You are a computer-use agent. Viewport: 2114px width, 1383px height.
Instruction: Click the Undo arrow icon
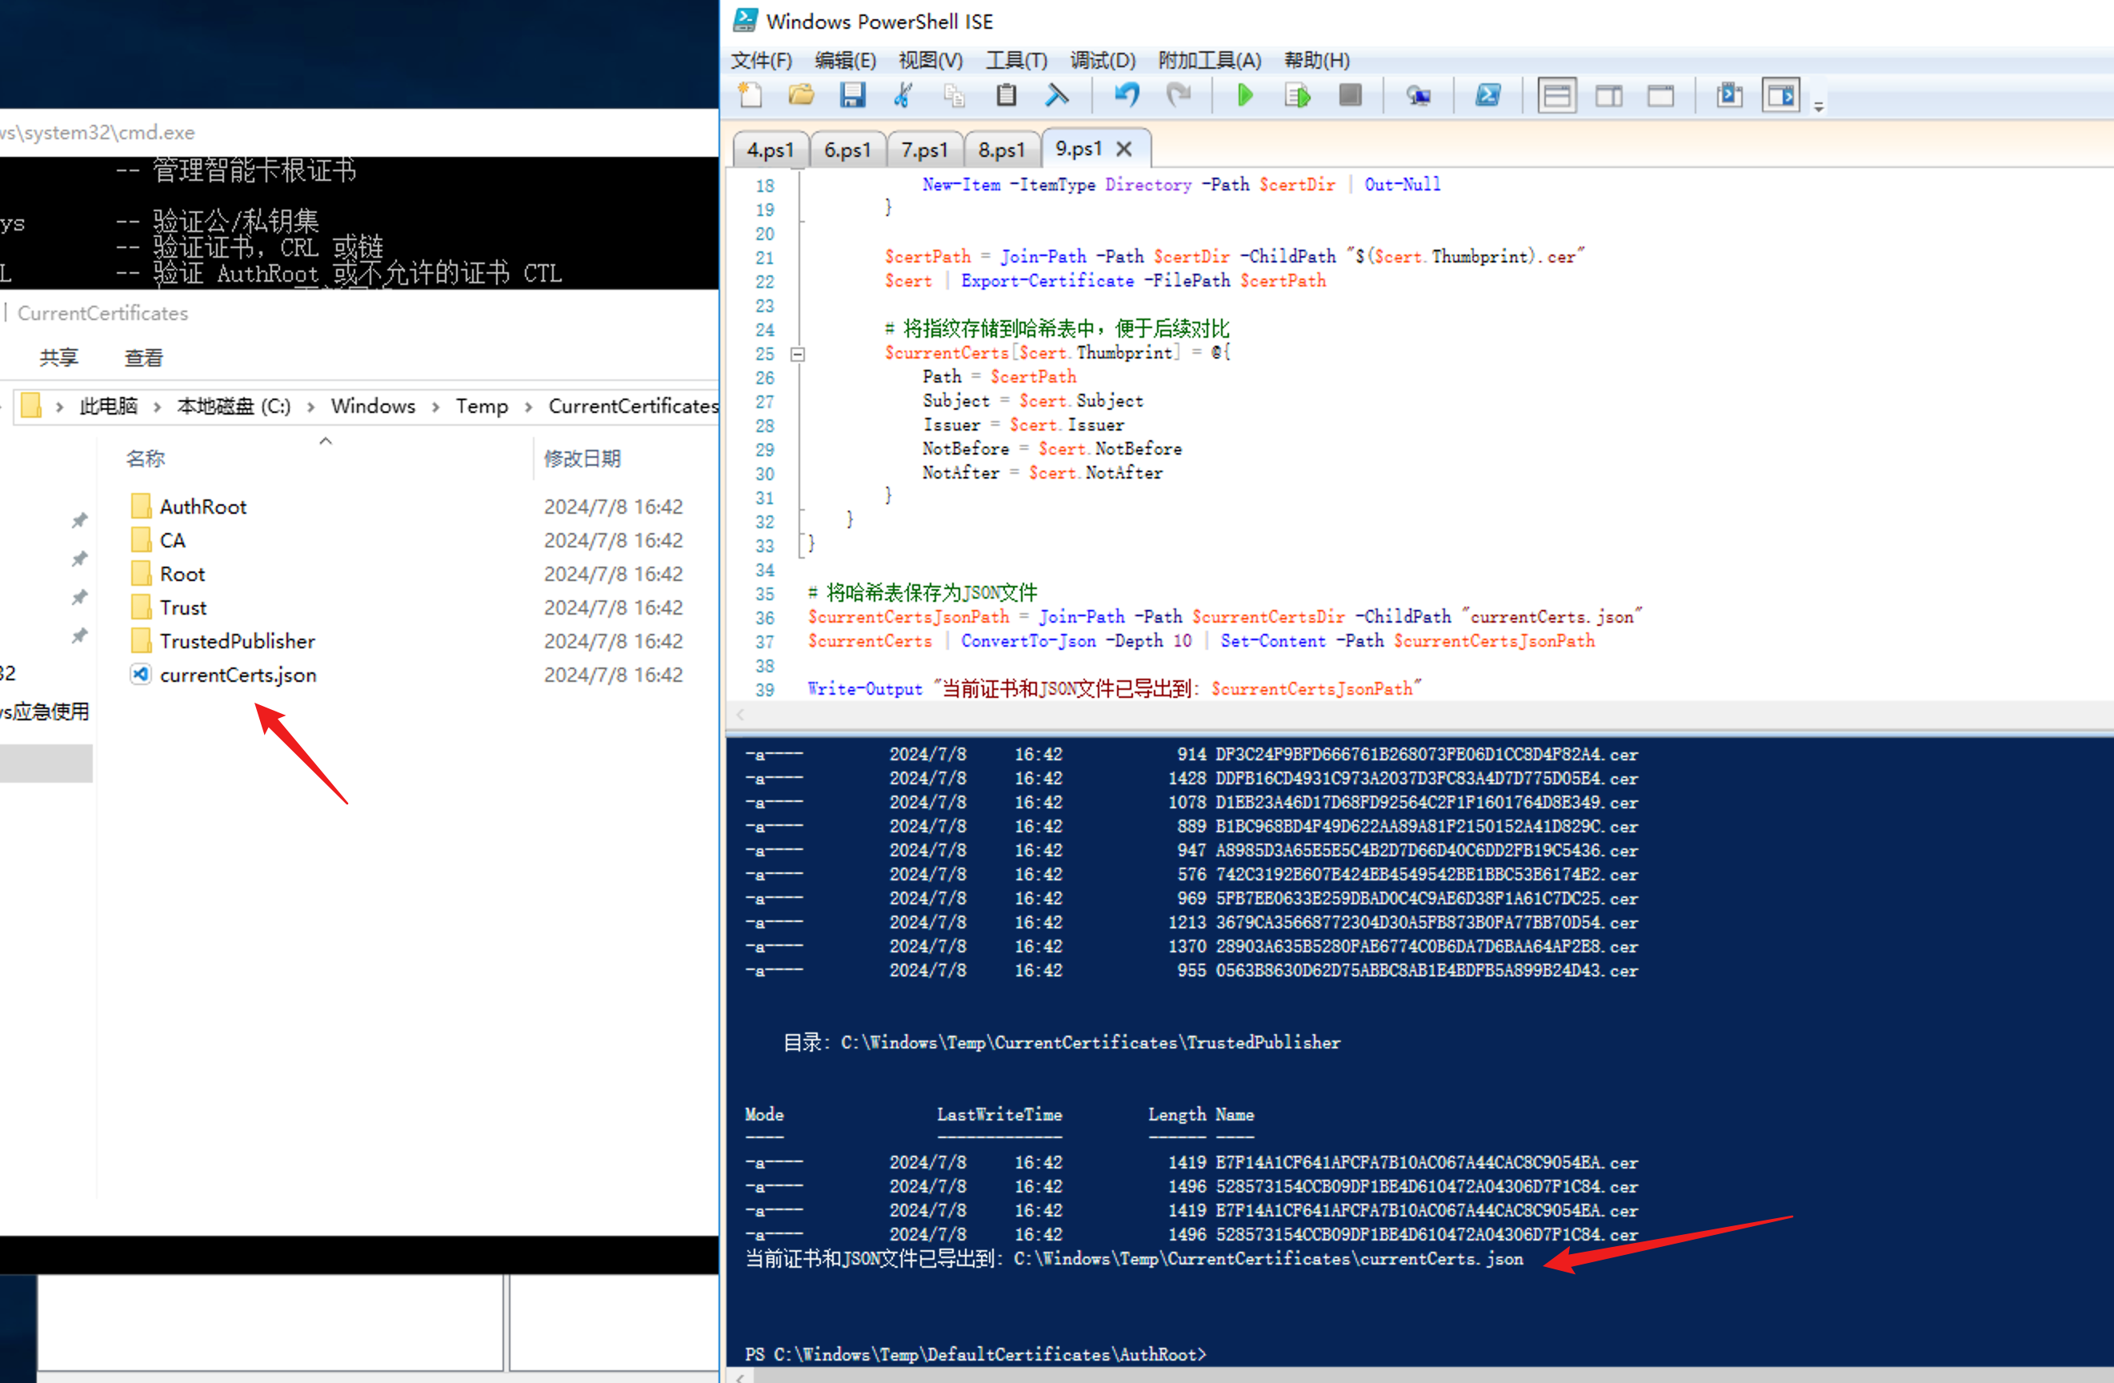(x=1127, y=95)
